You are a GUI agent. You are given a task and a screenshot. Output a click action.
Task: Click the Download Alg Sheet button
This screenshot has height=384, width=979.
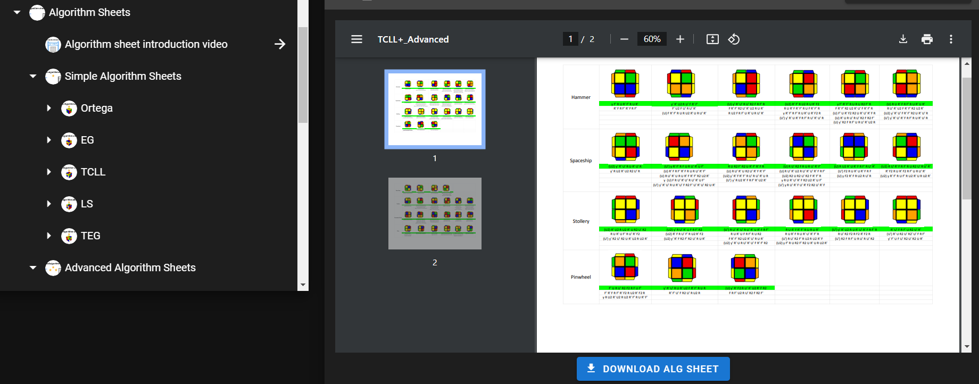[x=653, y=369]
